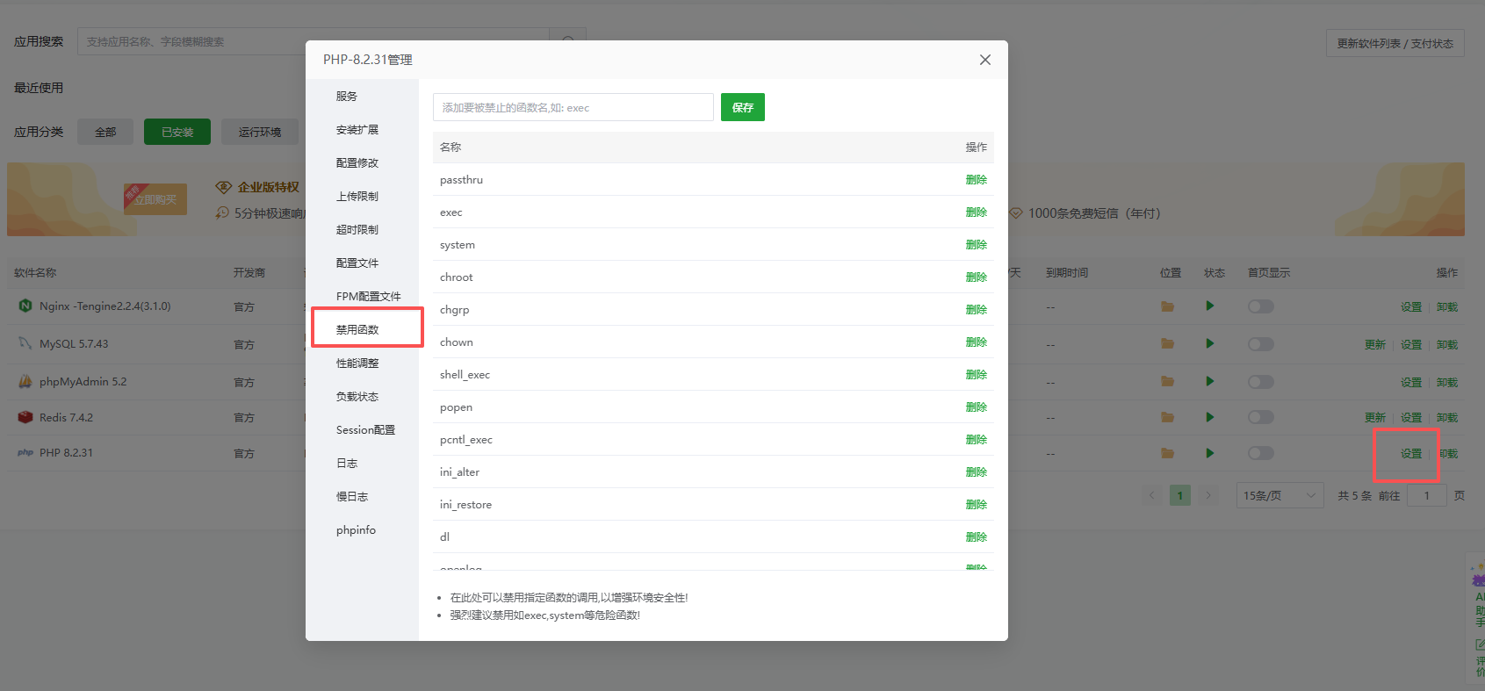Toggle 首页显示 switch for Nginx
This screenshot has height=691, width=1485.
pos(1261,306)
